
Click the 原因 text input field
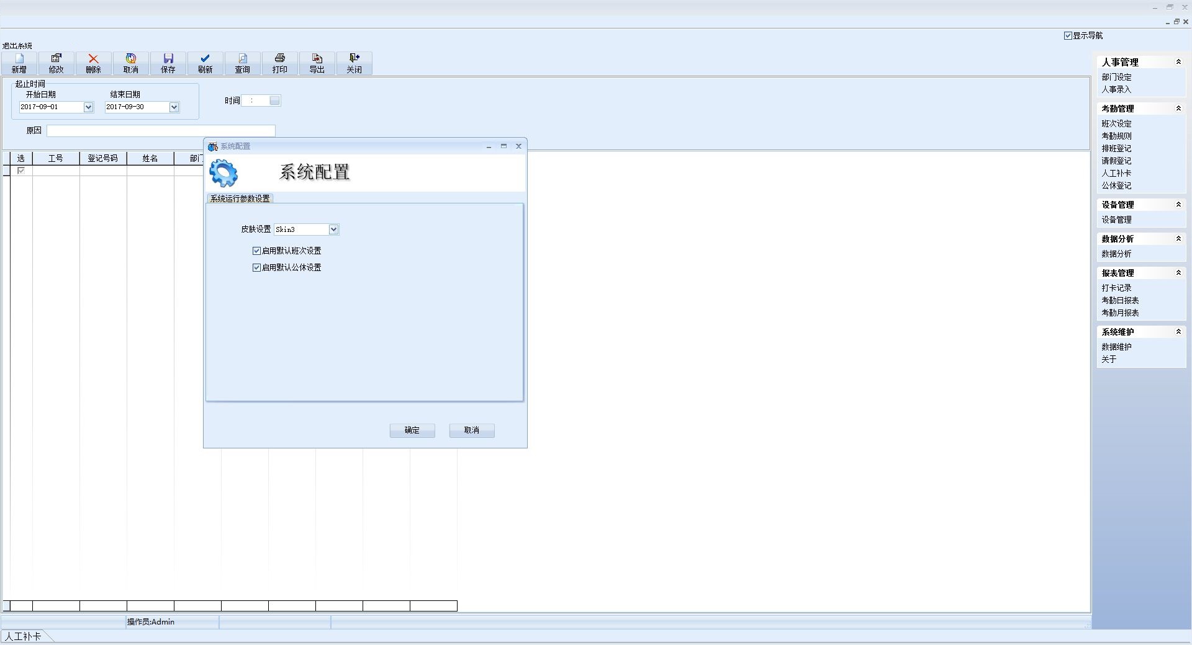[x=161, y=131]
